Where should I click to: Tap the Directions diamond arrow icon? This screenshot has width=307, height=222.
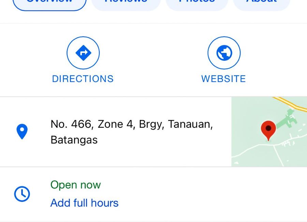83,53
